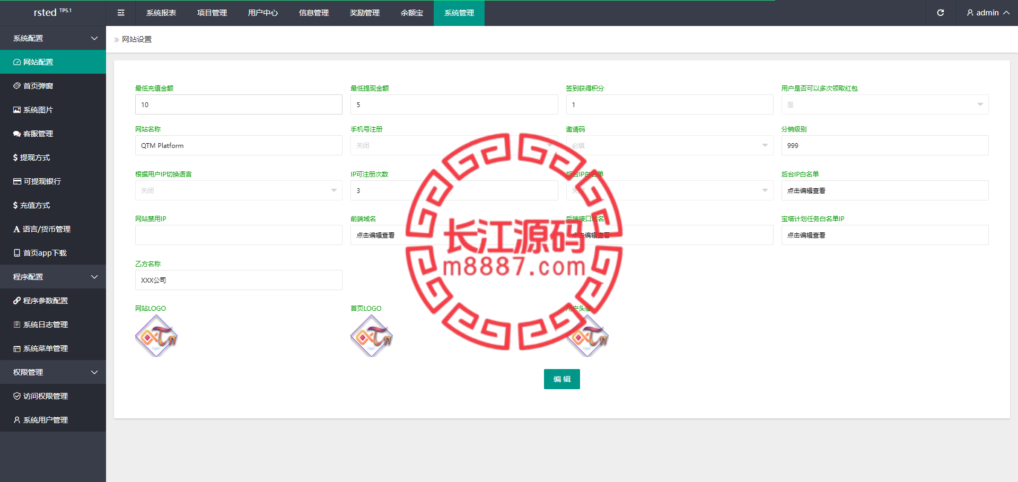This screenshot has width=1018, height=482.
Task: Open the 用户是否可以多次领取红包 dropdown
Action: point(885,104)
